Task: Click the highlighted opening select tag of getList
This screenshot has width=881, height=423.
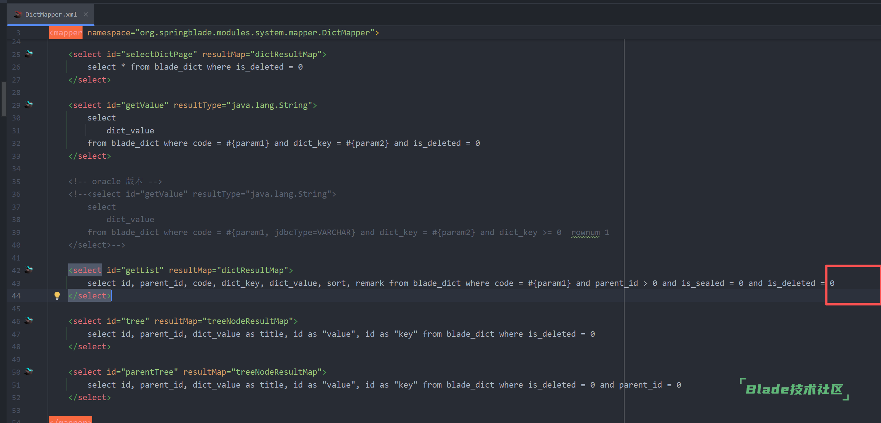Action: point(85,270)
